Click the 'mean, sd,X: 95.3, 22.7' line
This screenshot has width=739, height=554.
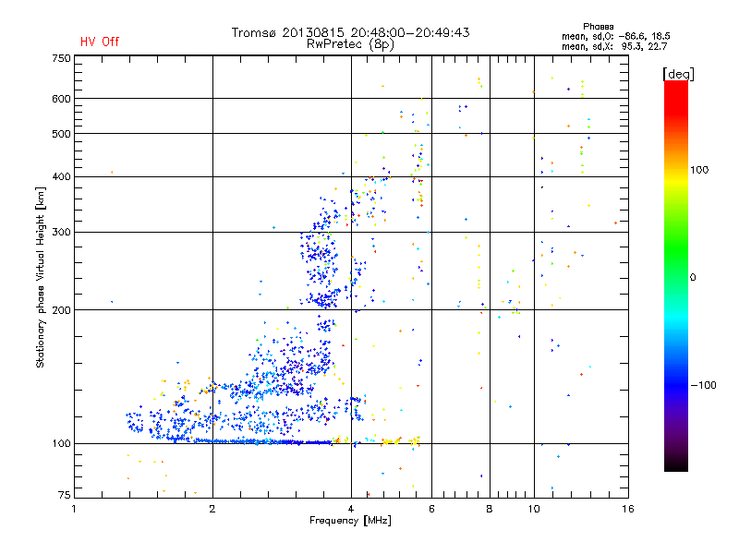click(x=614, y=46)
